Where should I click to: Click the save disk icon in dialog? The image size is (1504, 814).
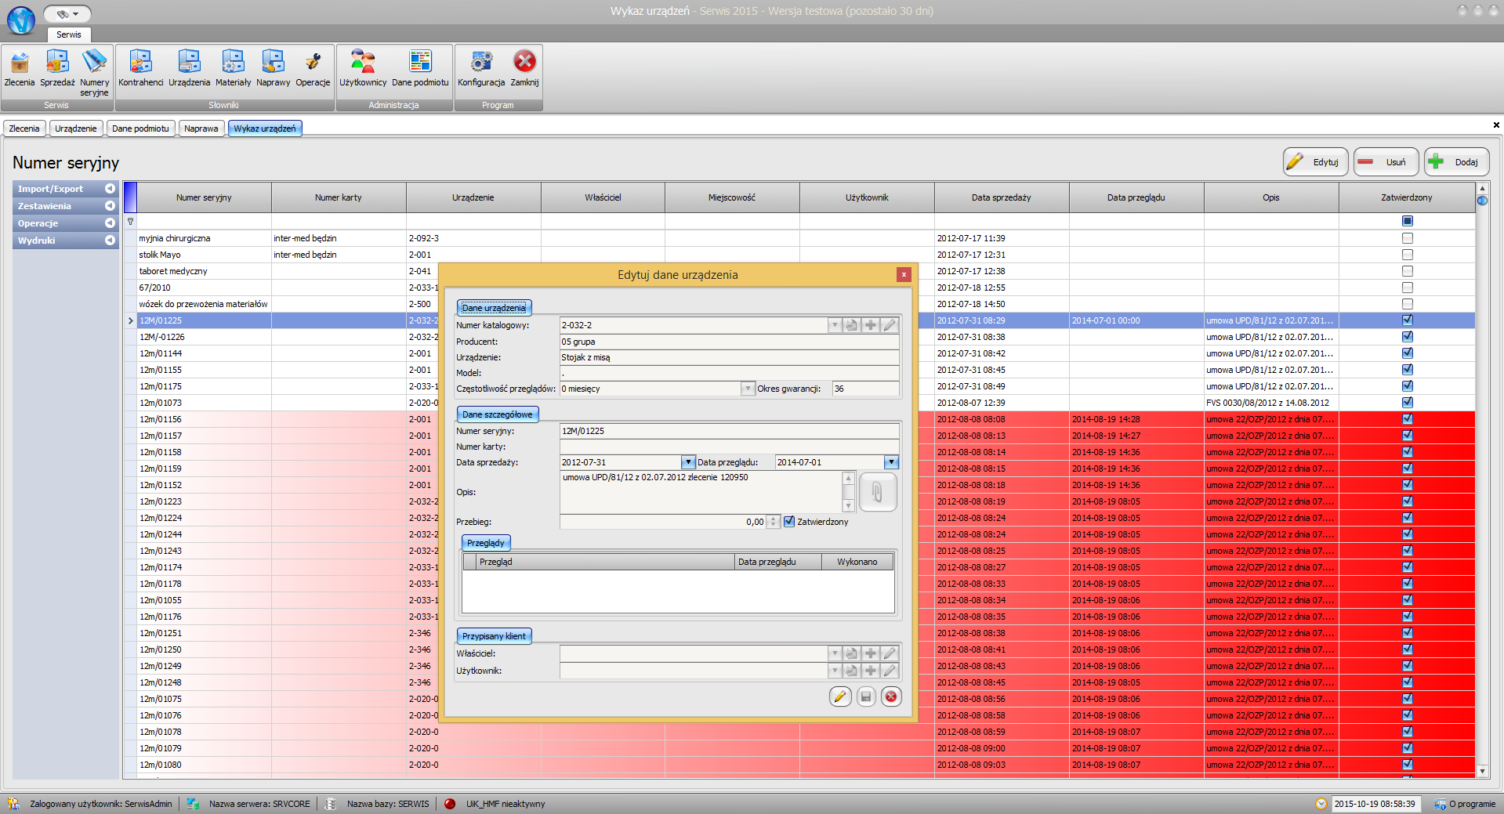[x=866, y=696]
